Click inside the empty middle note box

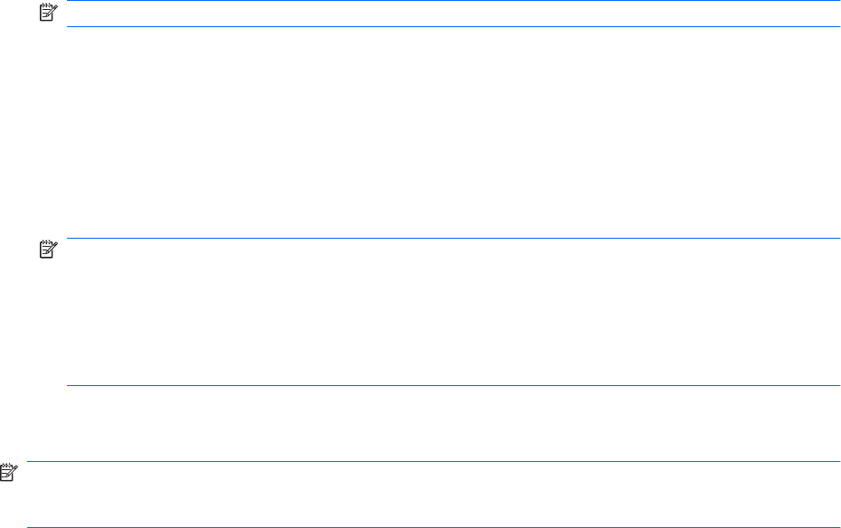pos(452,312)
